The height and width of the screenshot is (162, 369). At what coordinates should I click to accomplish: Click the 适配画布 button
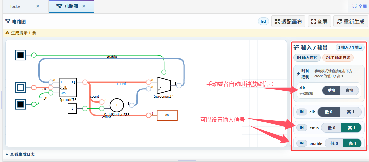(x=288, y=22)
